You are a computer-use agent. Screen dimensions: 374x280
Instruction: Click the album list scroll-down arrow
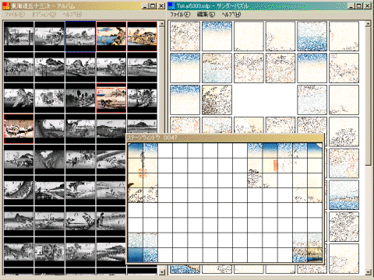click(x=161, y=272)
